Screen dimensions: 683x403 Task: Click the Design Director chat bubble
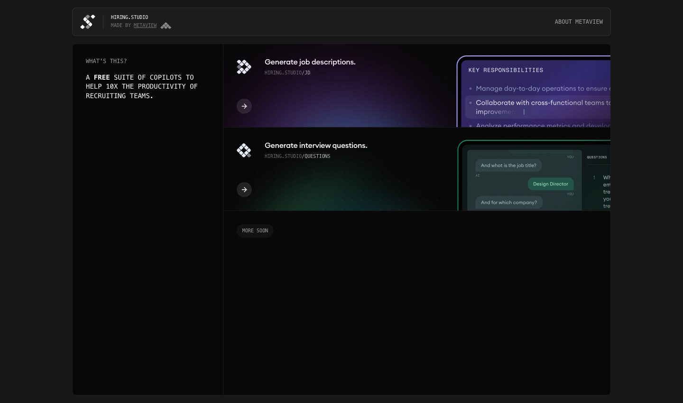[551, 184]
